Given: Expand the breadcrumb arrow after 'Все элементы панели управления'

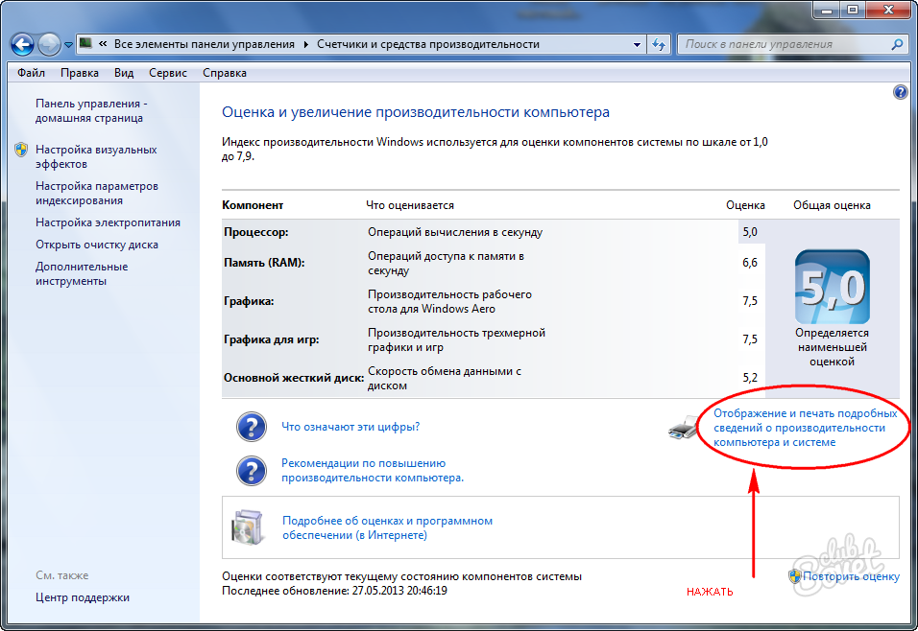Looking at the screenshot, I should 305,44.
